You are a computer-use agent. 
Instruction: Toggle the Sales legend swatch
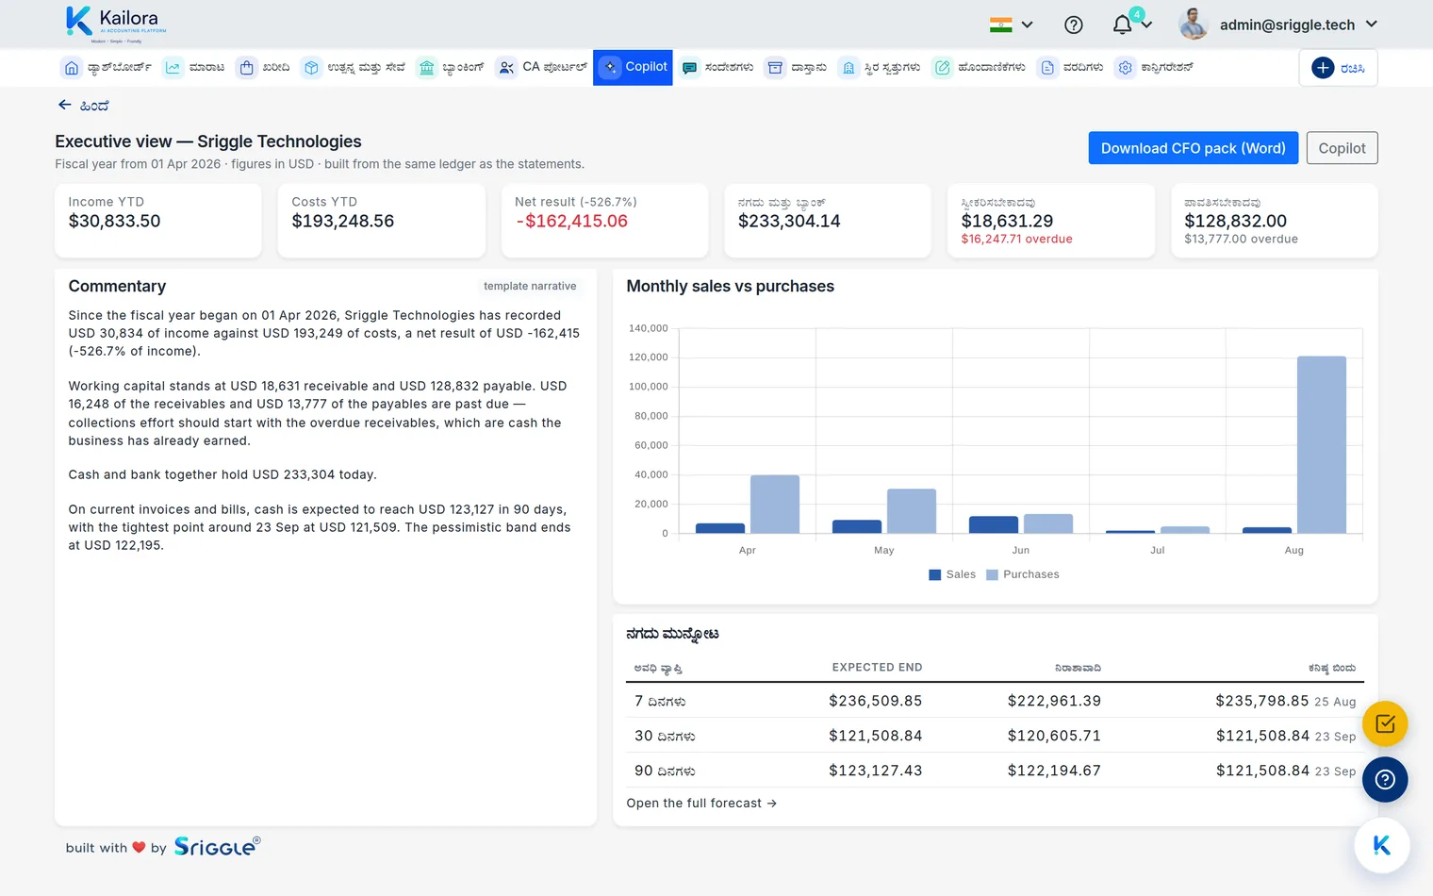point(935,574)
